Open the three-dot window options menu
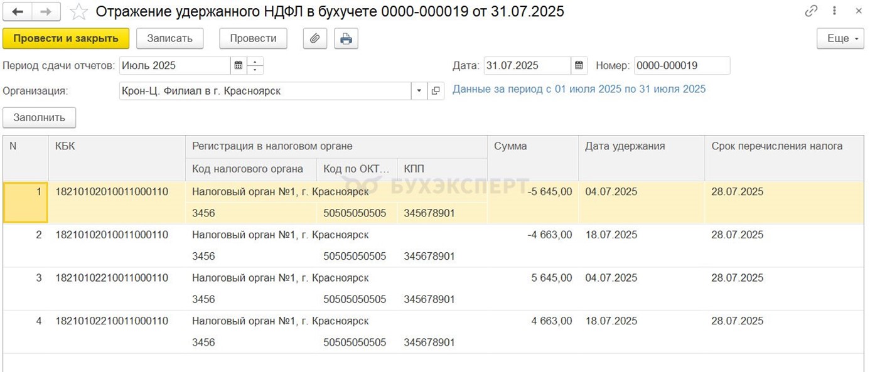The height and width of the screenshot is (372, 870). pos(834,11)
